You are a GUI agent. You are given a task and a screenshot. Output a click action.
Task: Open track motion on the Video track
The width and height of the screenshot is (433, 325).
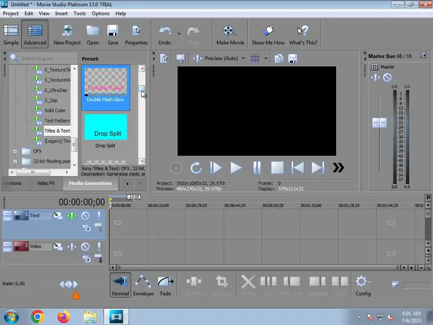[58, 247]
